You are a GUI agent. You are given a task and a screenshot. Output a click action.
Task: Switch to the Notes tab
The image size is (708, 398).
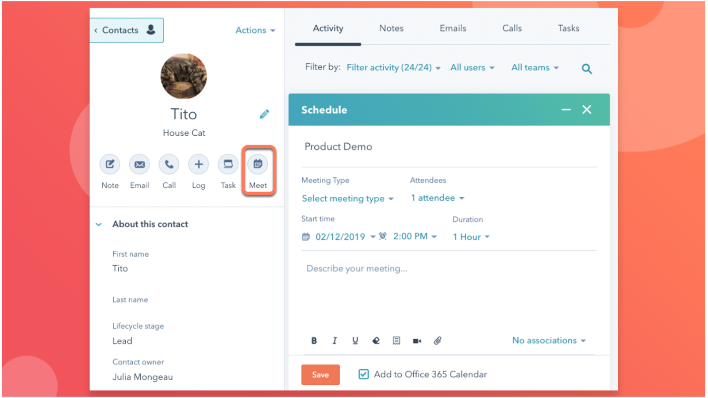[x=391, y=28]
